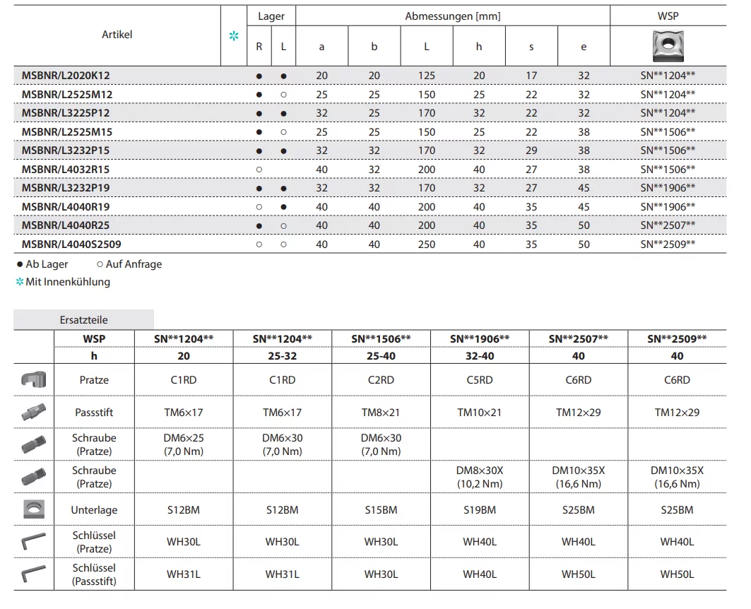
Task: Click the C5RD Pratze part number
Action: (479, 380)
